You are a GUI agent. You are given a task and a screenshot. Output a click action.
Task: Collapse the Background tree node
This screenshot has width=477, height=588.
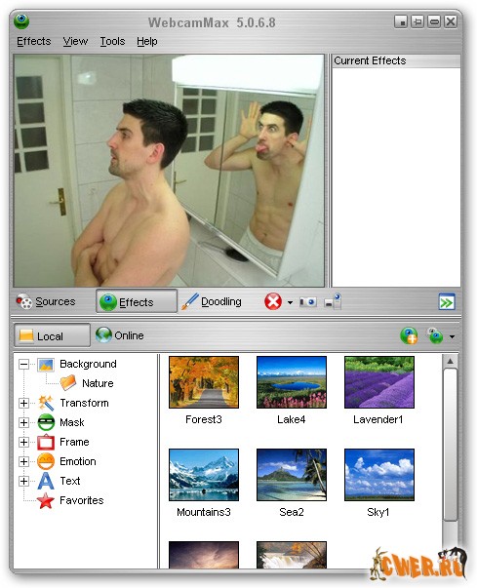click(23, 364)
